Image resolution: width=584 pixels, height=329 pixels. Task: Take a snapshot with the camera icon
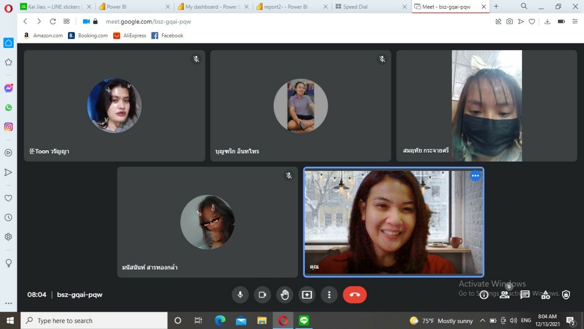click(510, 21)
